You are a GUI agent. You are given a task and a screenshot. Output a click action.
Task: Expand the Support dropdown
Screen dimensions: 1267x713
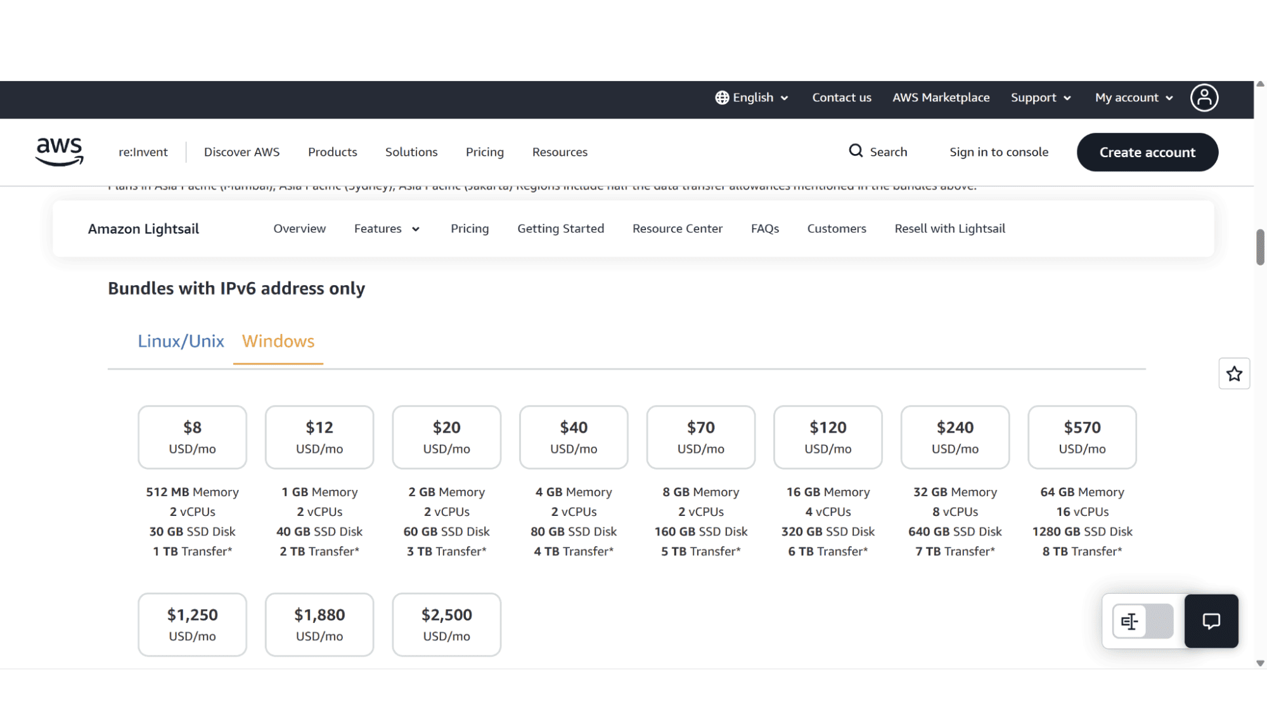pos(1041,98)
